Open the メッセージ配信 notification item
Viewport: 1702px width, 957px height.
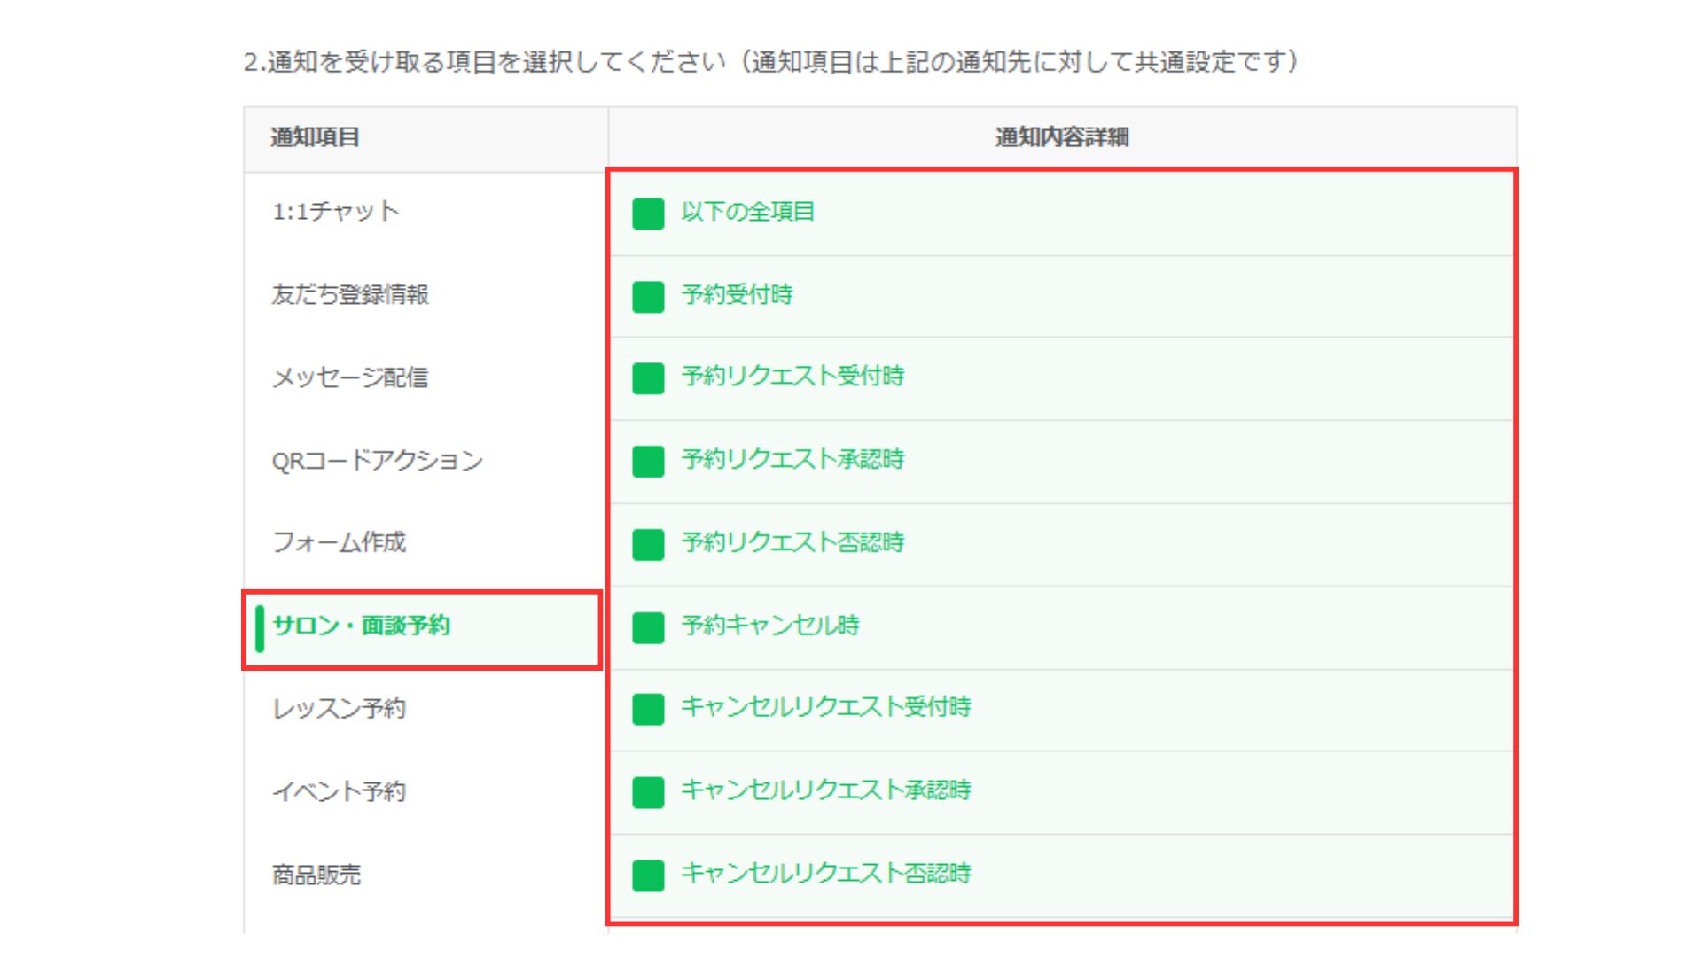(350, 377)
